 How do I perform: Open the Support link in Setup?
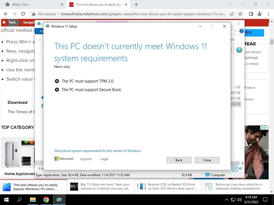(x=86, y=159)
